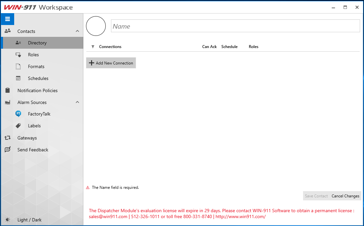Select the Alarm Sources menu label

click(x=32, y=102)
